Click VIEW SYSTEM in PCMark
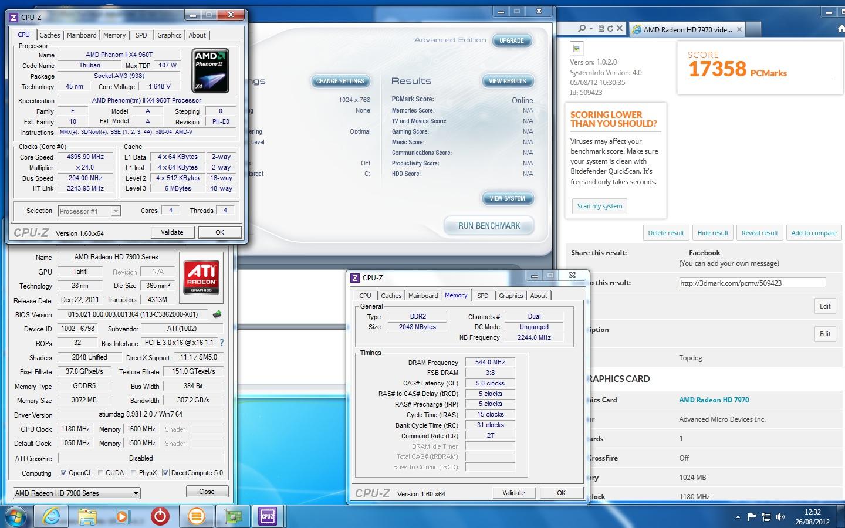Viewport: 845px width, 528px height. pos(508,198)
